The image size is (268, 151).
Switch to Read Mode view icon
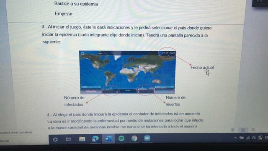coord(233,130)
